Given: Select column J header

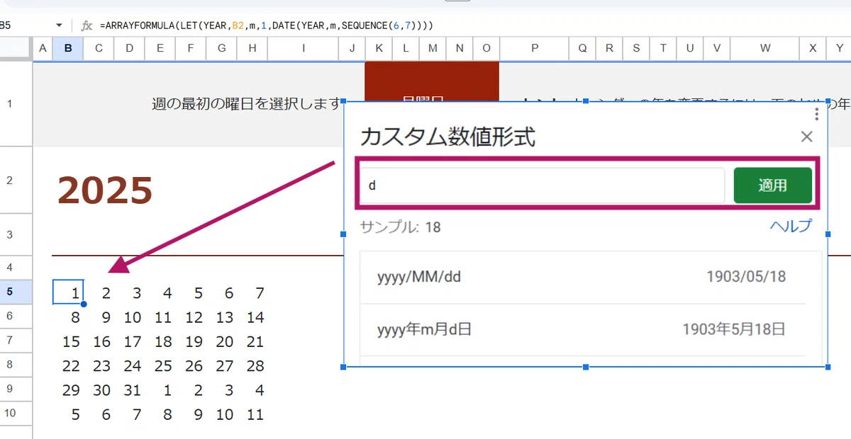Looking at the screenshot, I should coord(352,48).
